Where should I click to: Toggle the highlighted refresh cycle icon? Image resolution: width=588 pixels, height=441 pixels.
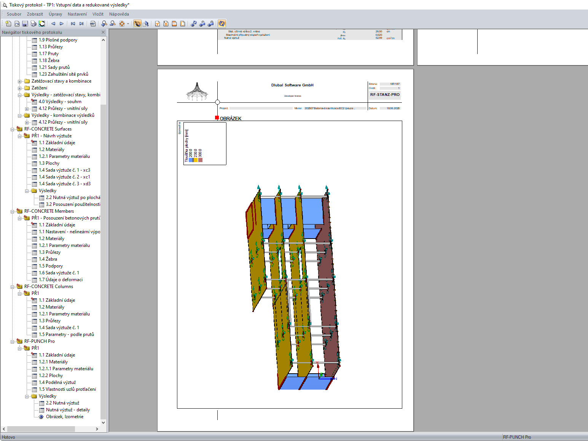point(222,24)
